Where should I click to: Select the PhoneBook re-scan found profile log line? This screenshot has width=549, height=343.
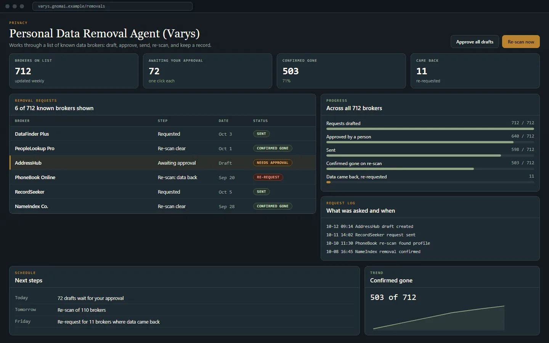(378, 243)
